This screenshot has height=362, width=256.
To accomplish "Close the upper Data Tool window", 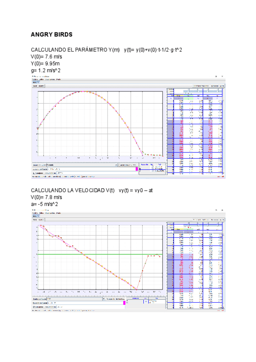I will click(223, 77).
